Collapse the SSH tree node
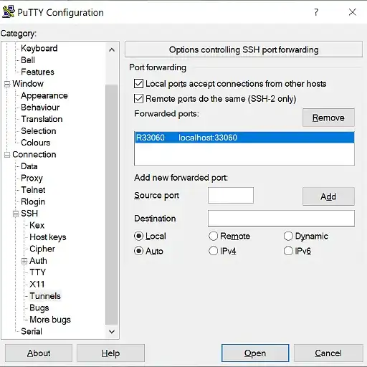This screenshot has width=367, height=367. point(16,214)
